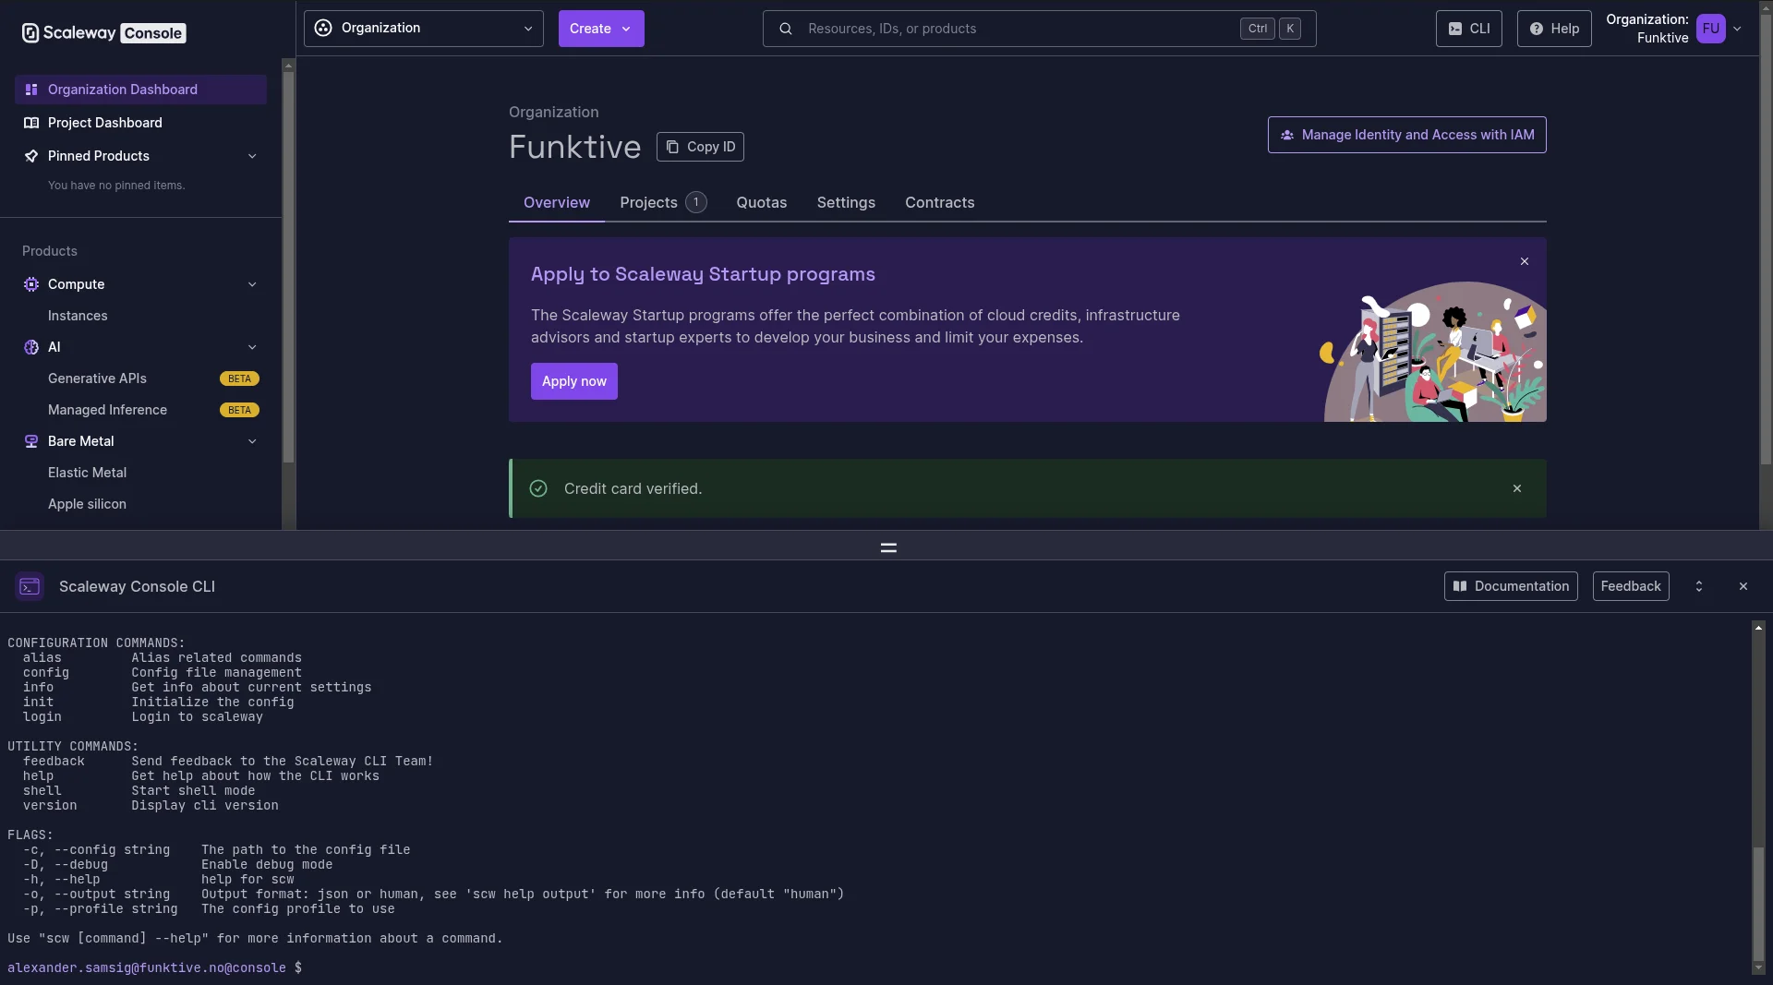Image resolution: width=1773 pixels, height=985 pixels.
Task: Click the Bare Metal server icon
Action: (31, 441)
